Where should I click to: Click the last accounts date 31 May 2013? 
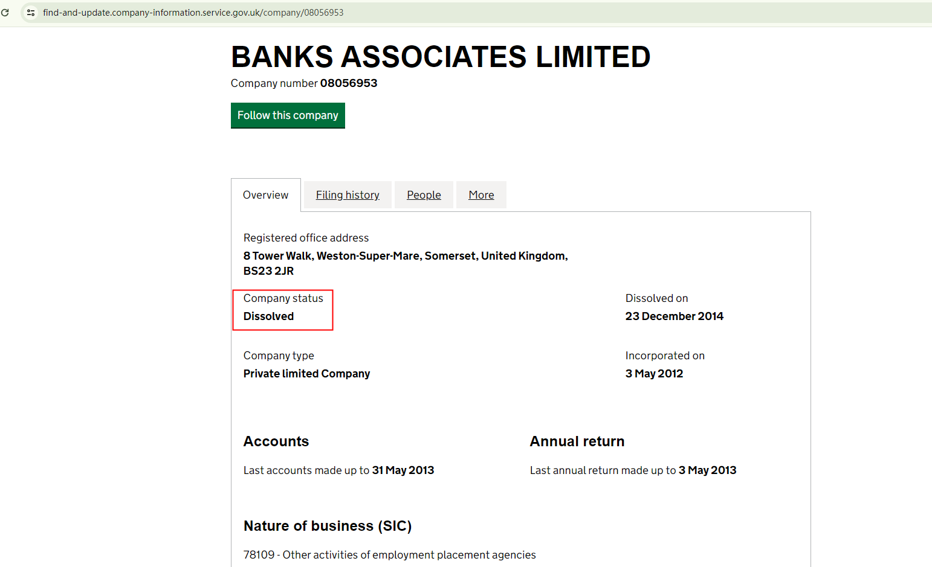click(x=403, y=470)
